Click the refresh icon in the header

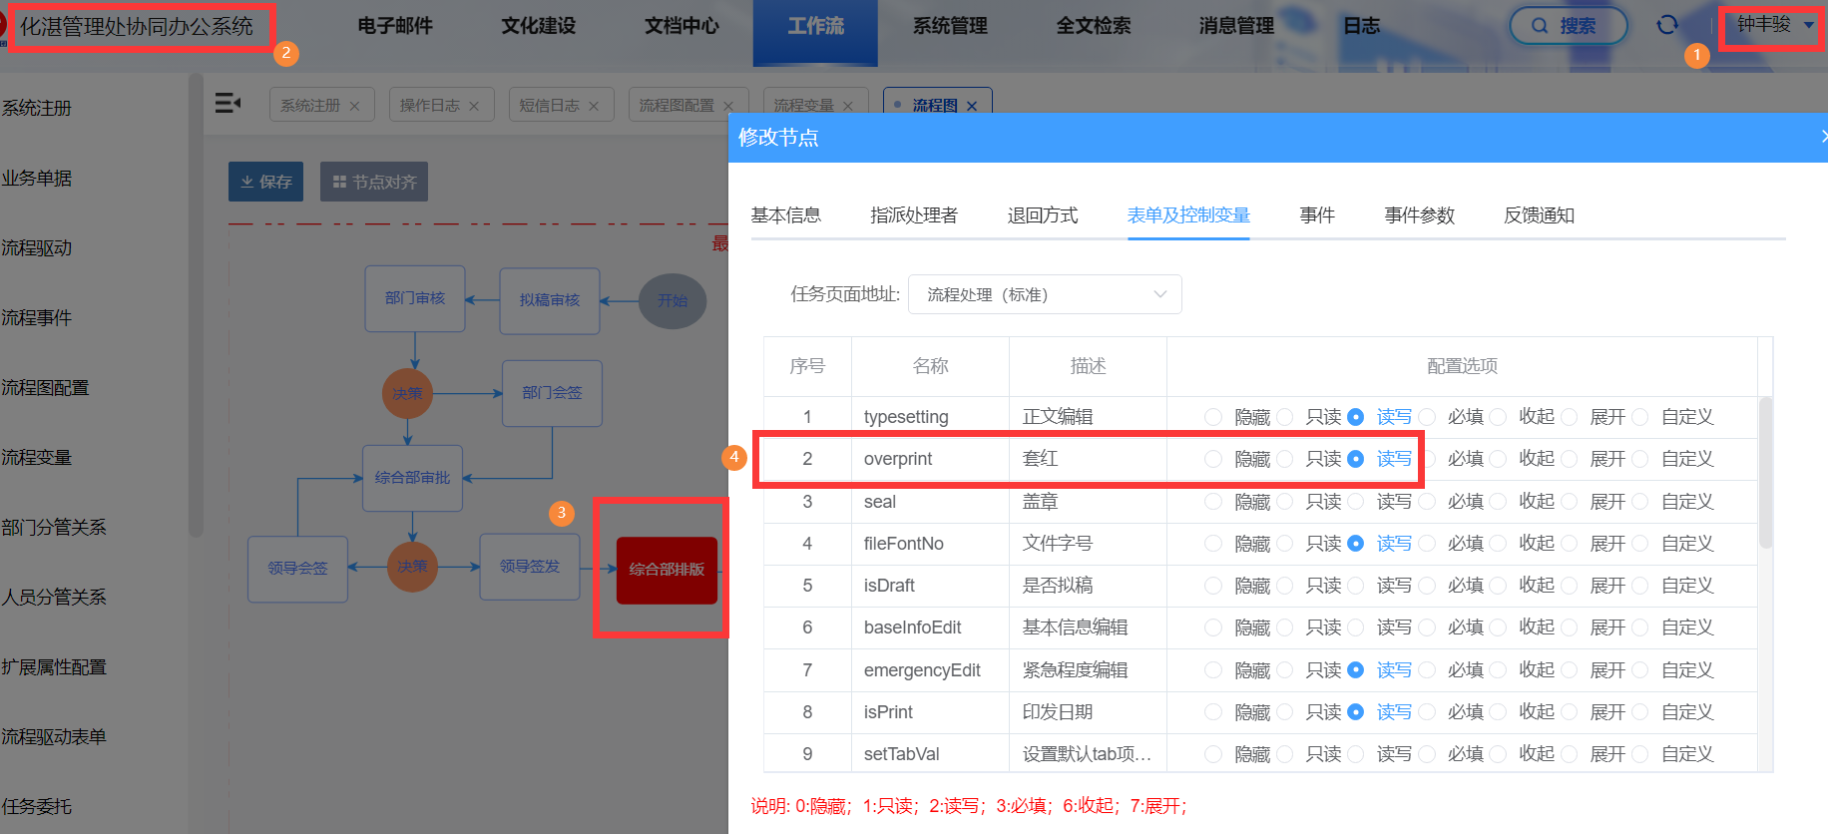1666,26
